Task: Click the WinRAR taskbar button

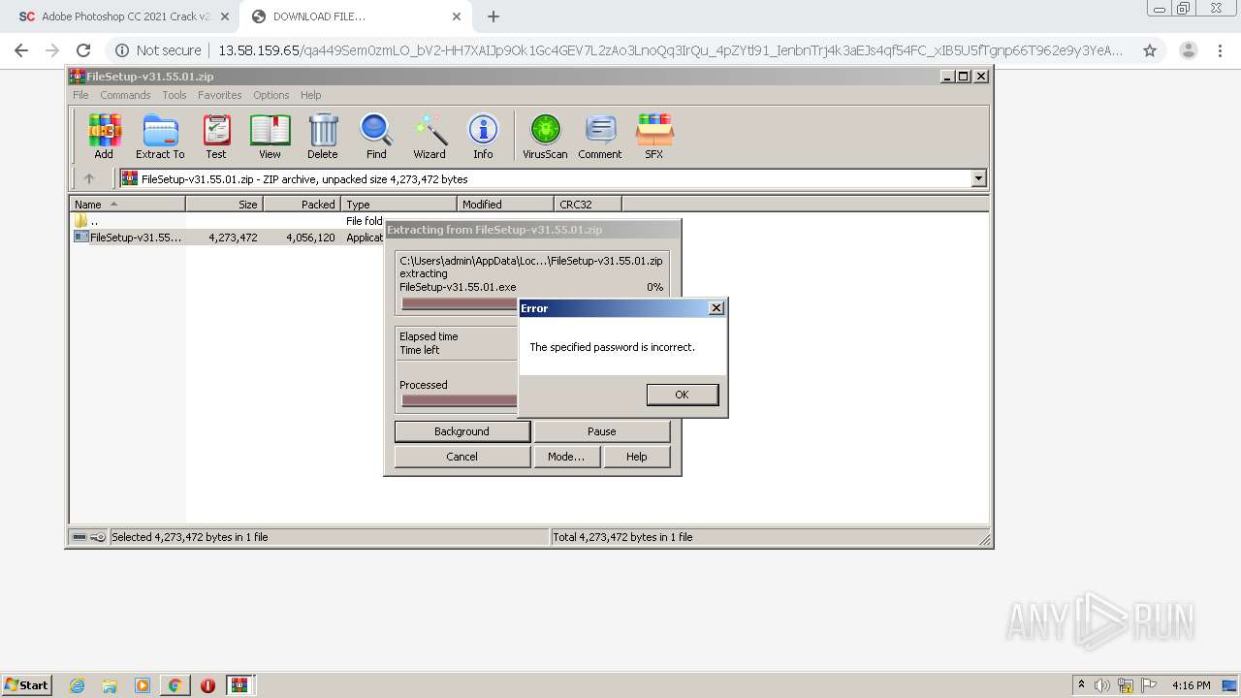Action: pyautogui.click(x=239, y=685)
